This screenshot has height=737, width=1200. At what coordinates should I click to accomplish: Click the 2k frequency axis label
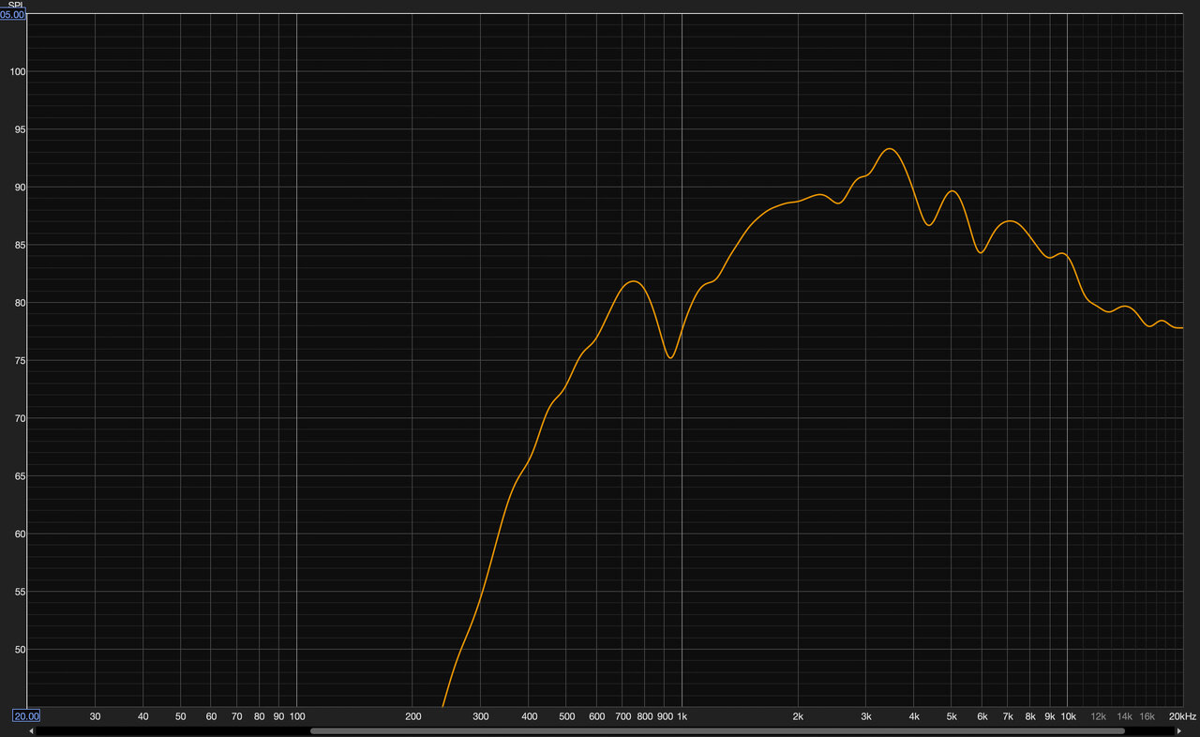(798, 716)
